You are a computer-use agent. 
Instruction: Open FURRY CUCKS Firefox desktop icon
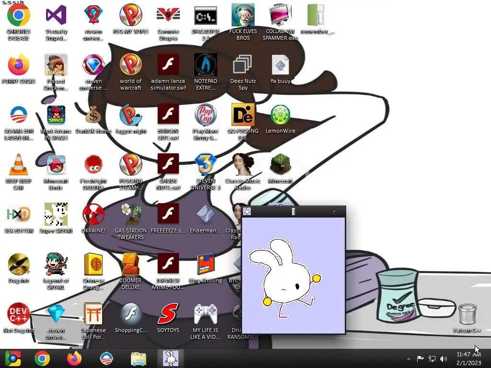pos(19,65)
